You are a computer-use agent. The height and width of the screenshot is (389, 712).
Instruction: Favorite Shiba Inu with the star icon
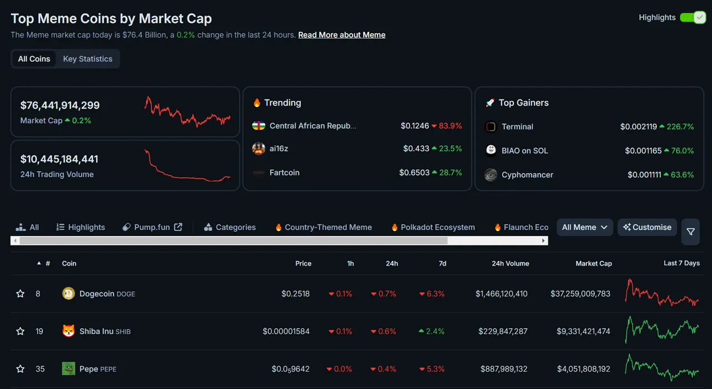click(x=21, y=331)
